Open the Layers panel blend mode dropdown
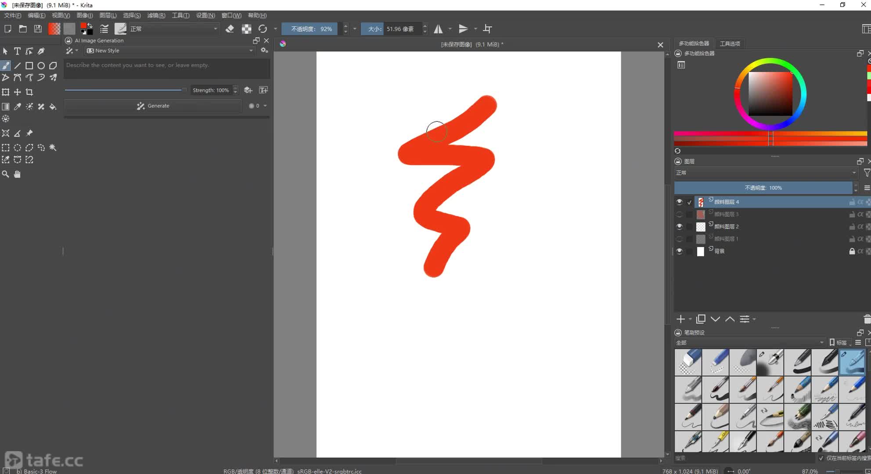This screenshot has width=871, height=474. 766,172
